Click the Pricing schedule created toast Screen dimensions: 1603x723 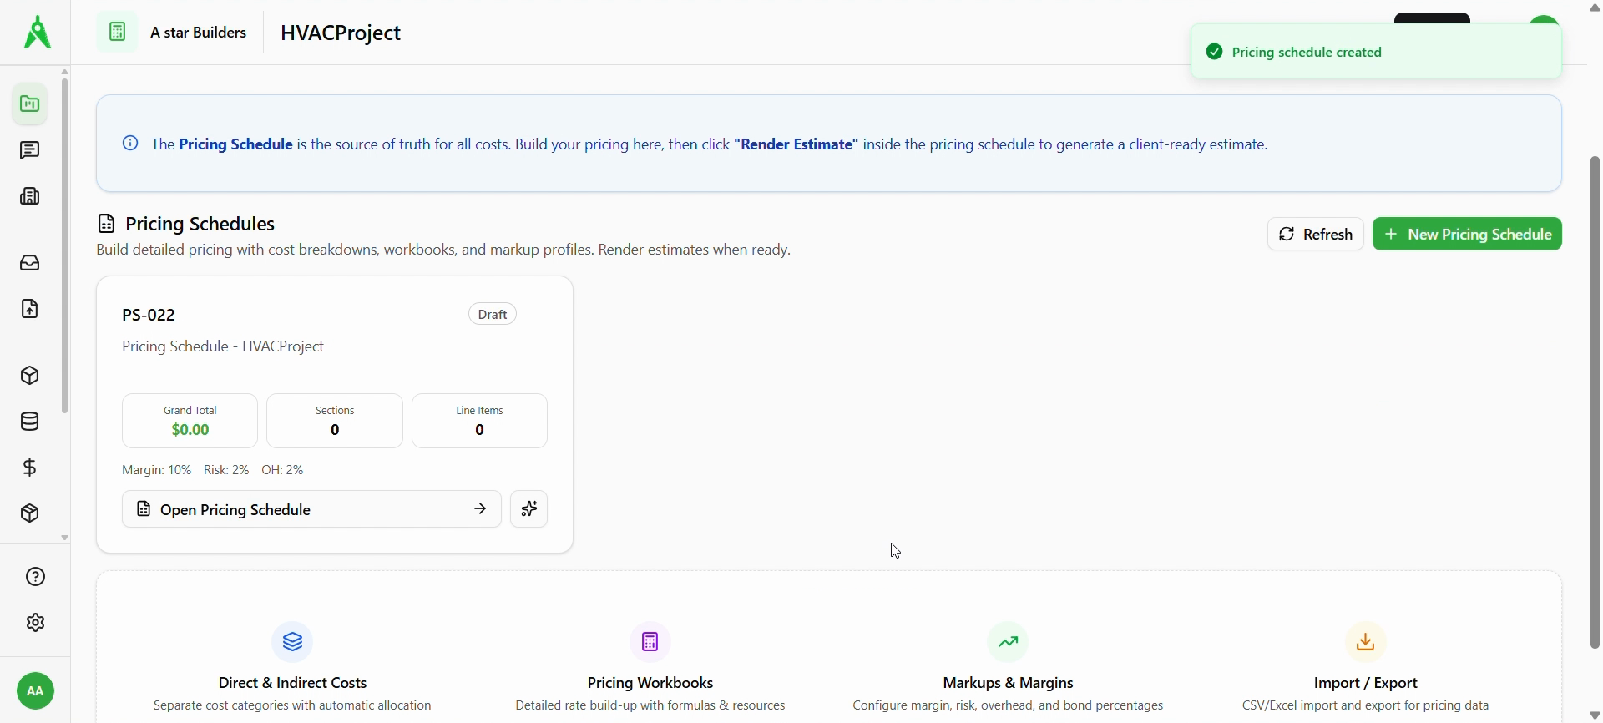coord(1375,53)
